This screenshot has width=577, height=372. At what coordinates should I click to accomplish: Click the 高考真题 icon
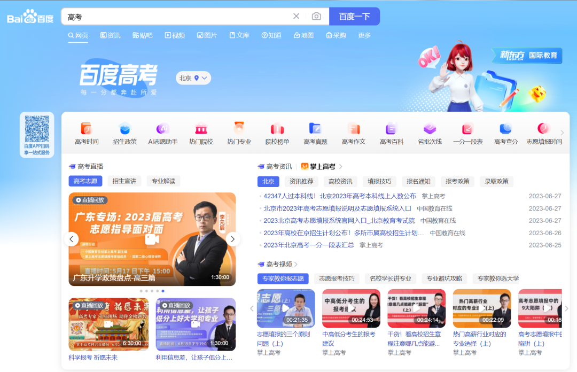pos(315,133)
